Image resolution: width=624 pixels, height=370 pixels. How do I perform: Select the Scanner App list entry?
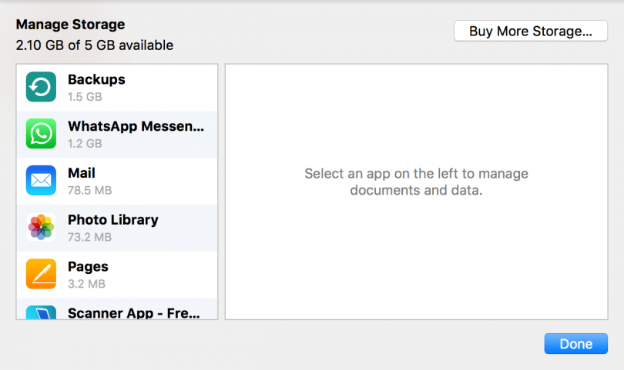[x=133, y=312]
